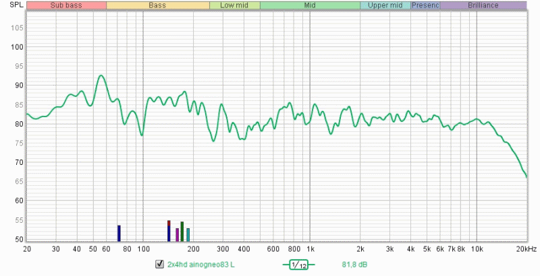540x276 pixels.
Task: Select the 2k frequency axis label
Action: click(x=360, y=249)
